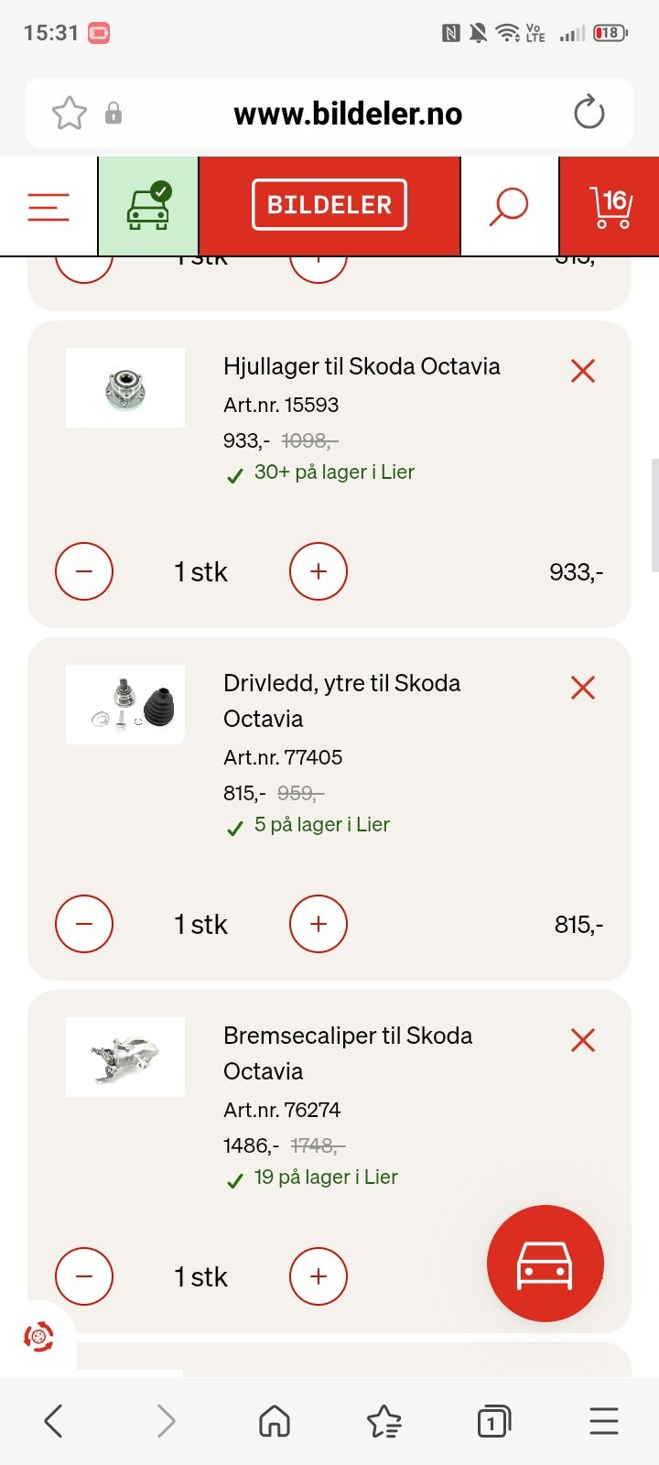Viewport: 659px width, 1465px height.
Task: Open the hamburger menu
Action: tap(49, 207)
